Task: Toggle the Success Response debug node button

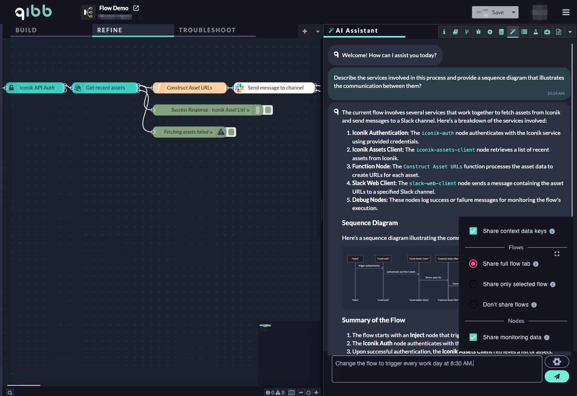Action: pyautogui.click(x=268, y=110)
